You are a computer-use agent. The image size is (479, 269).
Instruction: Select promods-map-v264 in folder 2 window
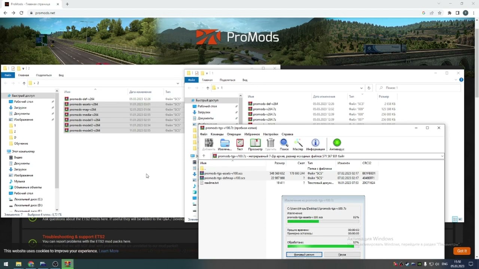(83, 109)
